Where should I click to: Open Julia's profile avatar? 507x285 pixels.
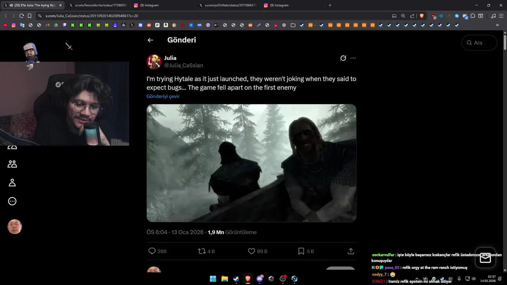154,62
